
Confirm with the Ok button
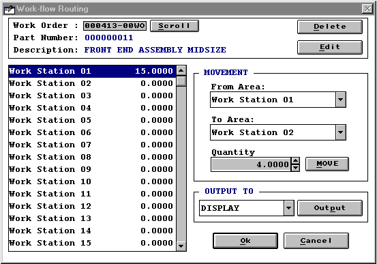tap(245, 240)
